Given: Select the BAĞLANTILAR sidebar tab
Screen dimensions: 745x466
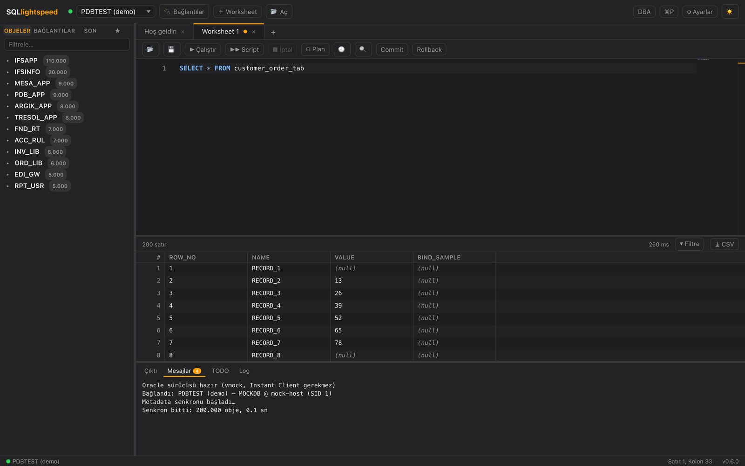Looking at the screenshot, I should pyautogui.click(x=54, y=31).
